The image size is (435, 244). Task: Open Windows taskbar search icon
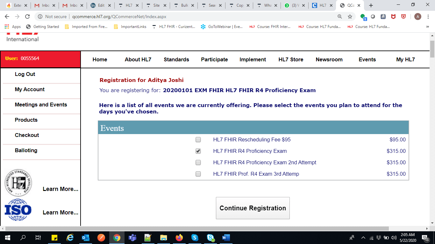pyautogui.click(x=23, y=238)
